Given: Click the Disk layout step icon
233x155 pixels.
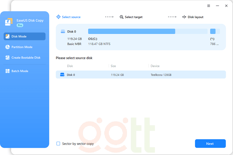Looking at the screenshot, I should pos(184,17).
